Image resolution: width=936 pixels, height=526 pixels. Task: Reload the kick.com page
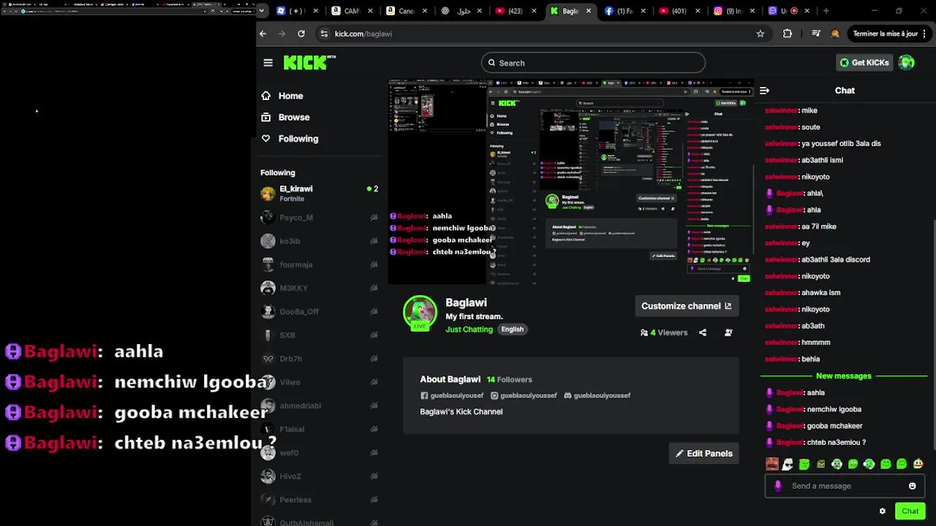(x=301, y=34)
